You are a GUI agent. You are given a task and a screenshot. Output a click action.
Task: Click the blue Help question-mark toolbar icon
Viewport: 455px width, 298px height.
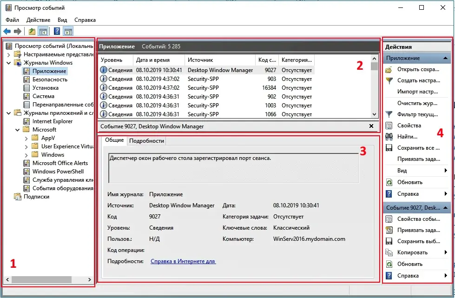point(57,32)
